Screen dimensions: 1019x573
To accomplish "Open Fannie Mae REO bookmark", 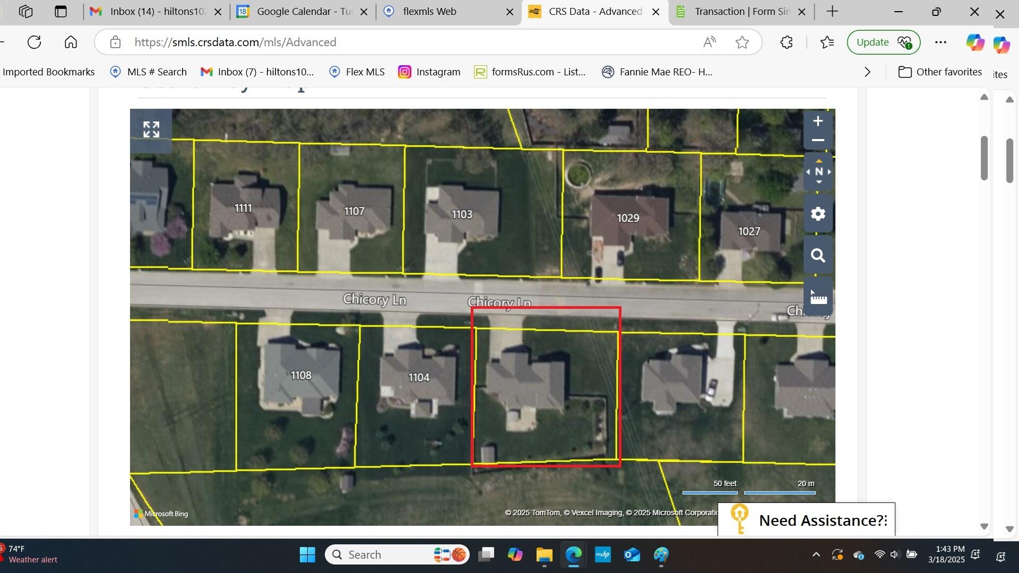I will point(657,72).
